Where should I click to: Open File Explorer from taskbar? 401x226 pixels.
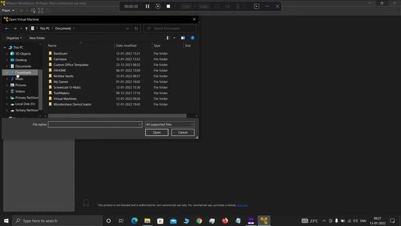pyautogui.click(x=147, y=220)
